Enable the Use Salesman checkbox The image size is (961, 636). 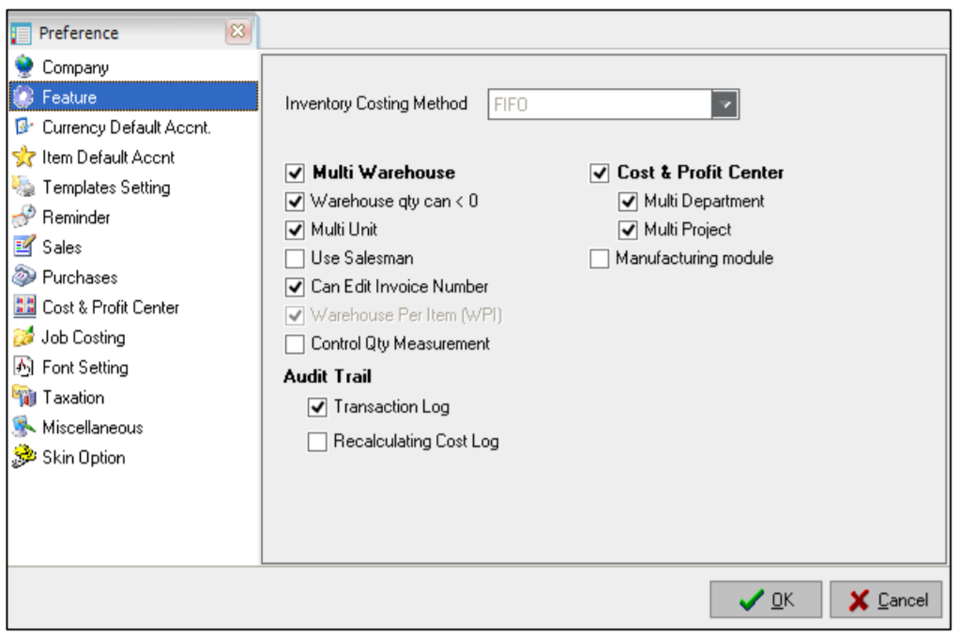tap(295, 259)
